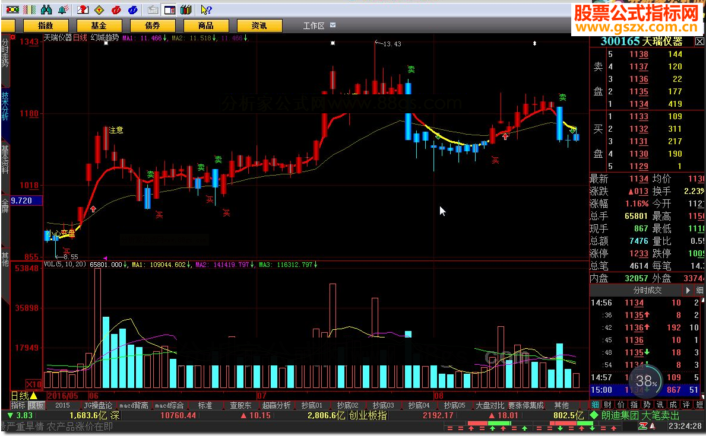Click the yellow diamond arrow icon
This screenshot has width=706, height=436.
[99, 9]
